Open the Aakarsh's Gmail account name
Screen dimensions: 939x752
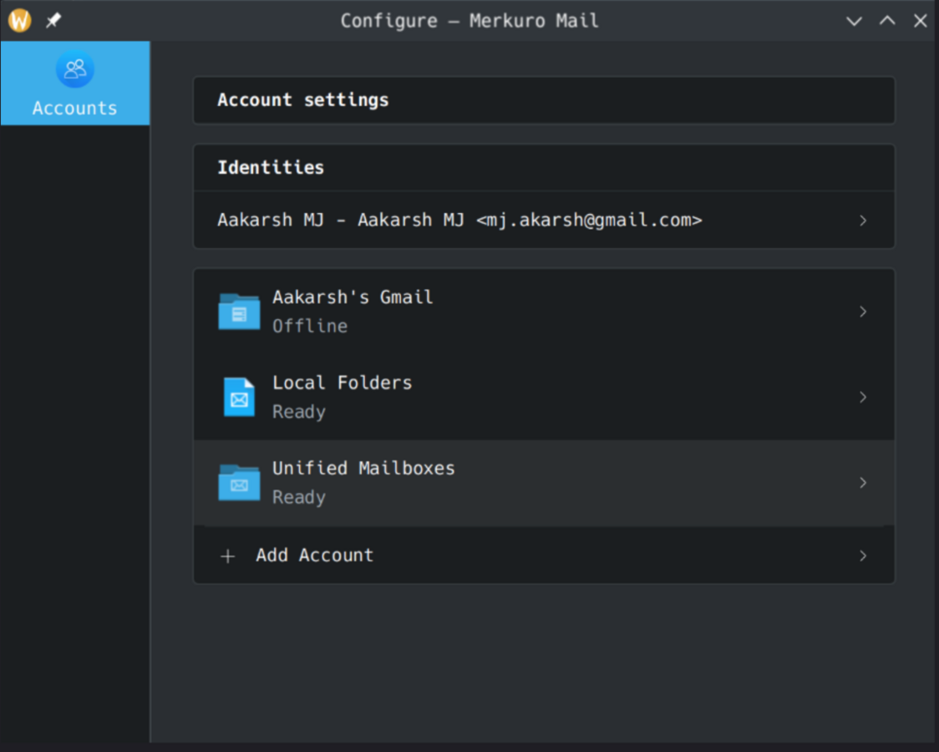pyautogui.click(x=353, y=297)
